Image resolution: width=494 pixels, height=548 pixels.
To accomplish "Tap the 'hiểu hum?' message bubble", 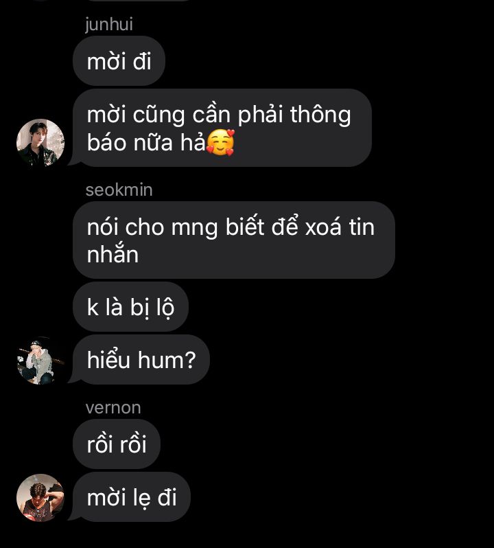I will 141,360.
